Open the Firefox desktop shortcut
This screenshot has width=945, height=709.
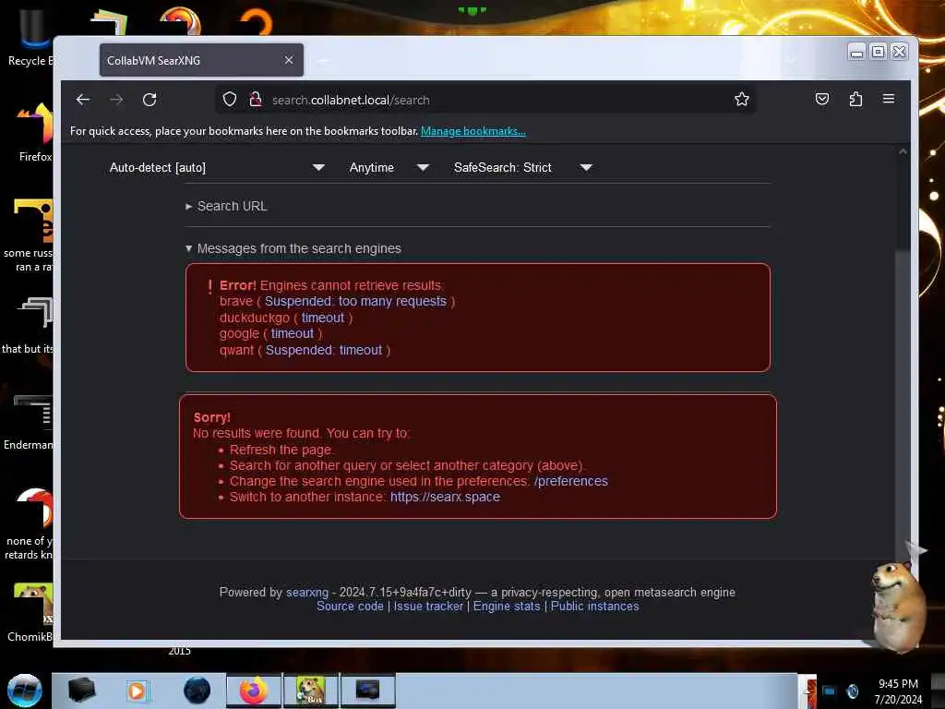tap(34, 133)
